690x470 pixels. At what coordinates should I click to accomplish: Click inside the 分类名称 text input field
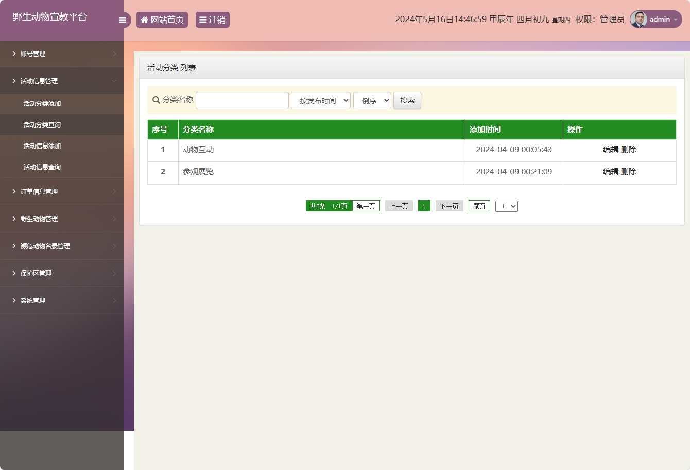click(x=242, y=100)
